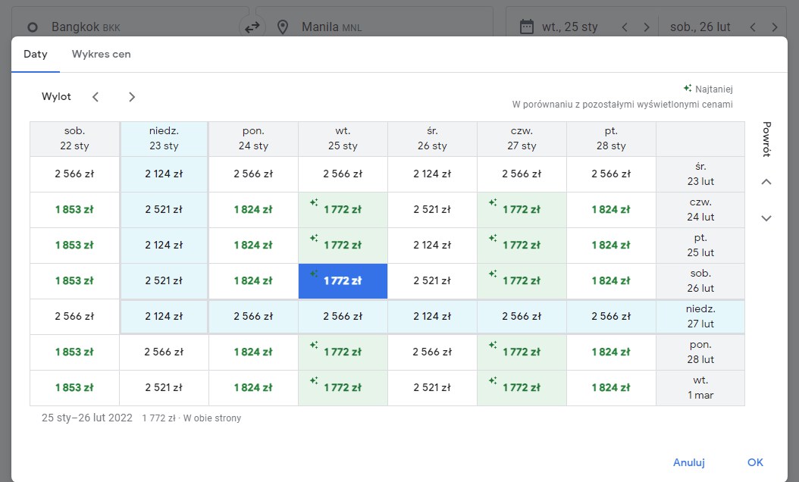Pick 2 124 zł for niedz. 23 sty, 23 lut

[164, 174]
